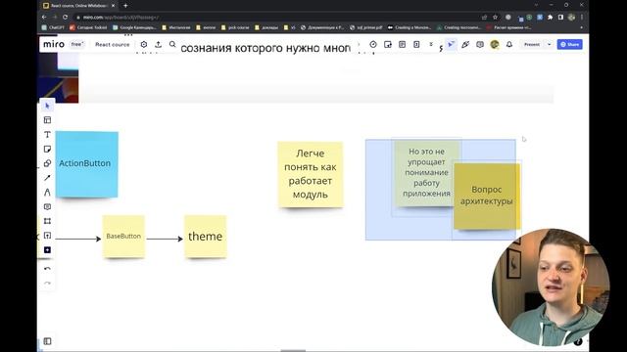Image resolution: width=627 pixels, height=352 pixels.
Task: Select the Text tool
Action: coord(47,135)
